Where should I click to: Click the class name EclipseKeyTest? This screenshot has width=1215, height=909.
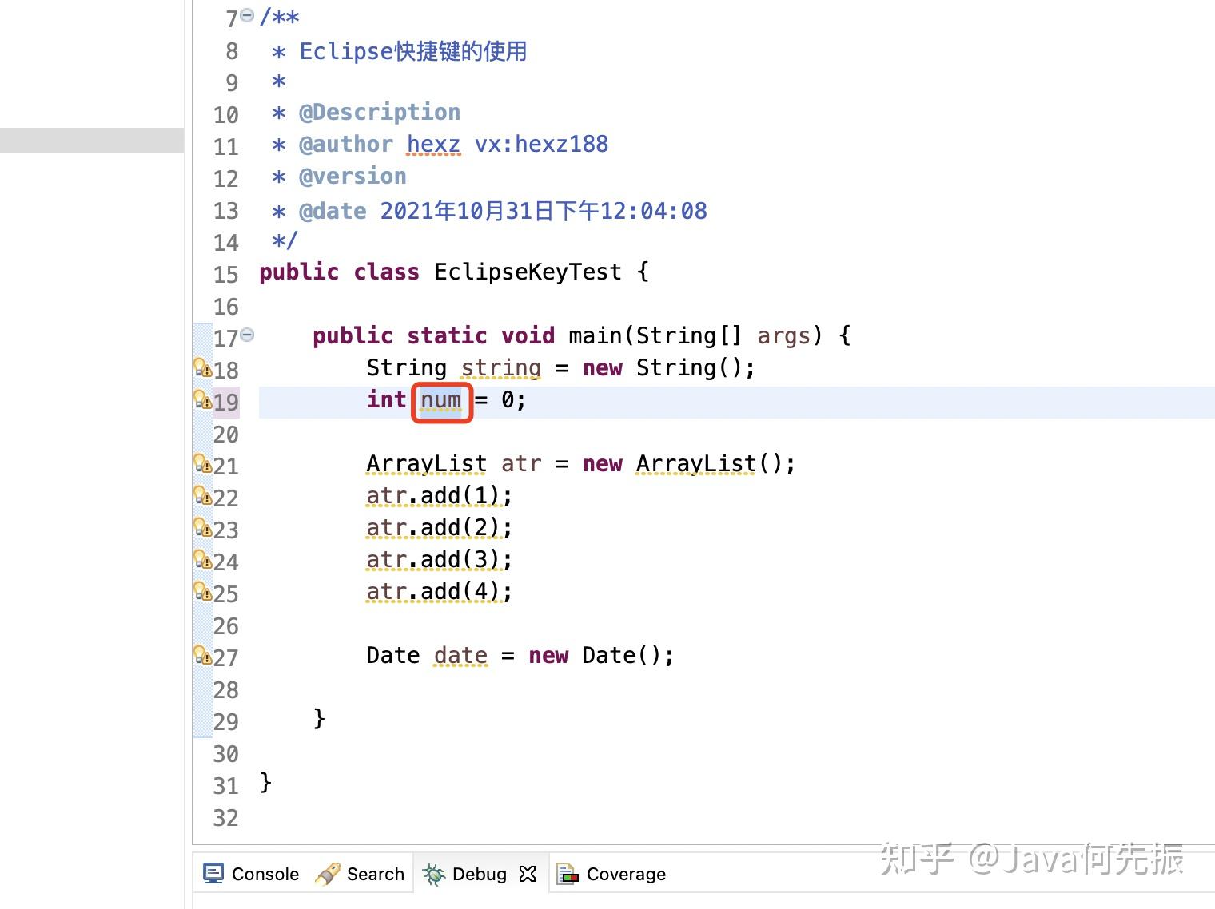click(528, 272)
